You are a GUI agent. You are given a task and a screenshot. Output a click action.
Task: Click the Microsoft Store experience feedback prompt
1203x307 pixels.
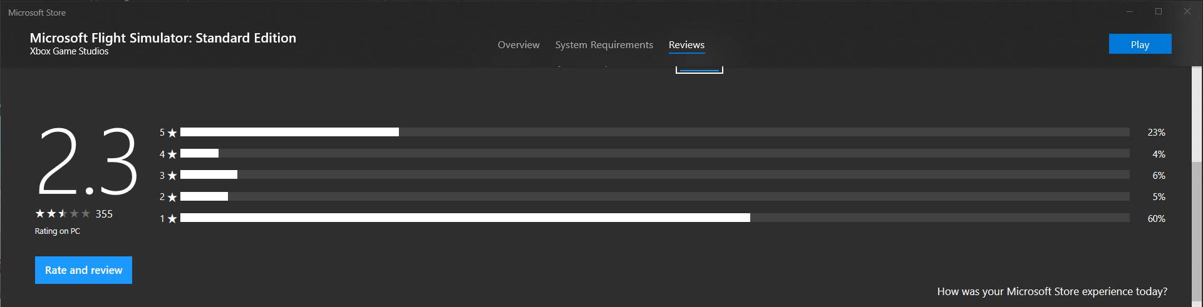1052,291
